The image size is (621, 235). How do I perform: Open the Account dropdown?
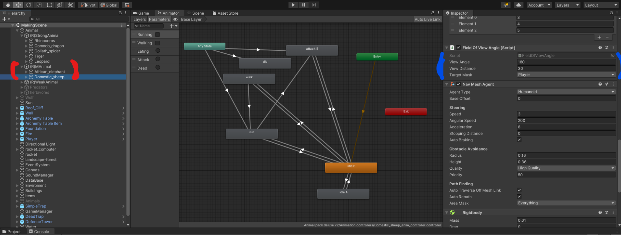tap(539, 5)
